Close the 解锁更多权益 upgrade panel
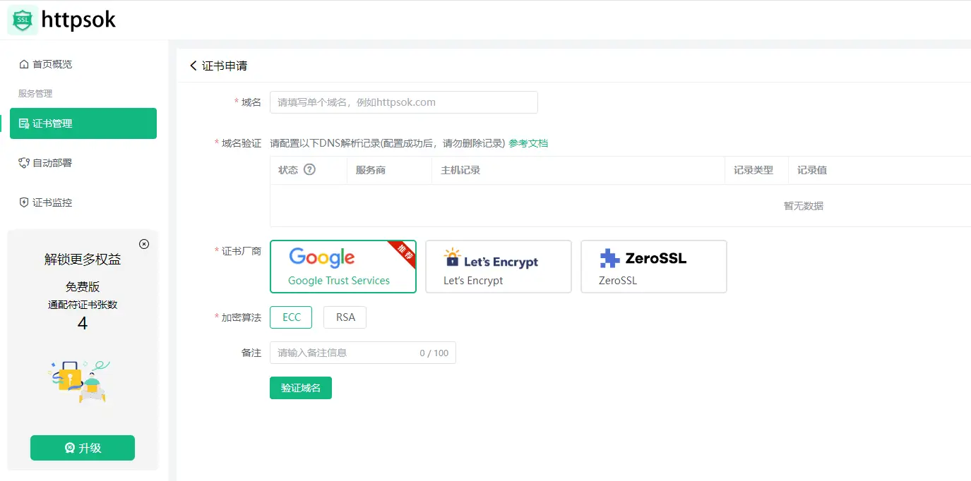The width and height of the screenshot is (971, 481). click(x=144, y=244)
